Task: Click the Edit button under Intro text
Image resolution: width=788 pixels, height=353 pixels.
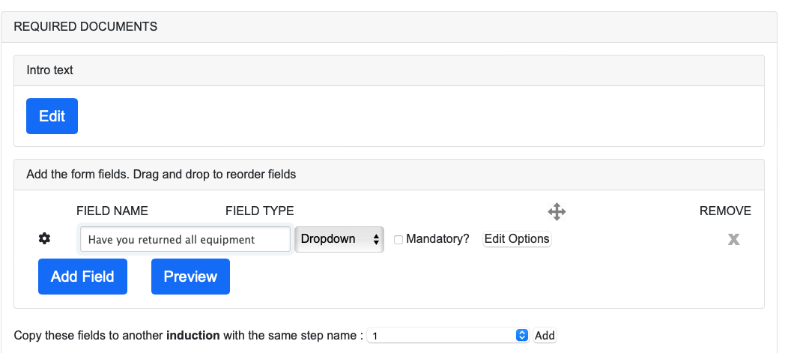Action: [x=52, y=116]
